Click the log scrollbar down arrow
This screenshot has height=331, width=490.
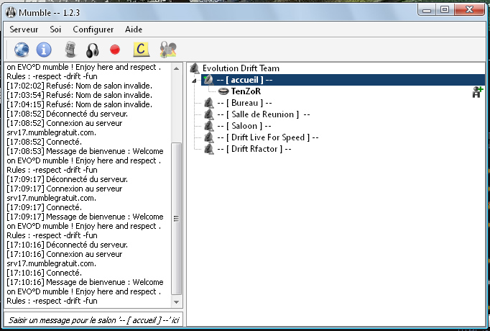point(177,302)
